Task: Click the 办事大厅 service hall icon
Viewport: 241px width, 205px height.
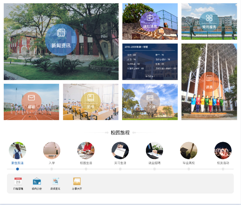Action: [x=77, y=181]
